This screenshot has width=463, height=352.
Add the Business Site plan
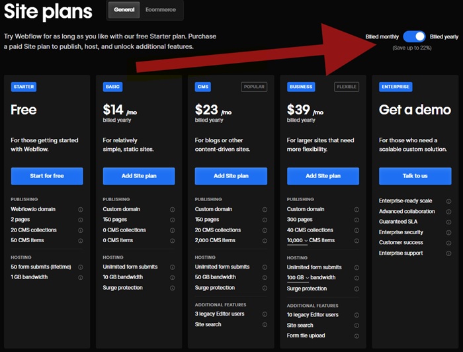pos(323,176)
